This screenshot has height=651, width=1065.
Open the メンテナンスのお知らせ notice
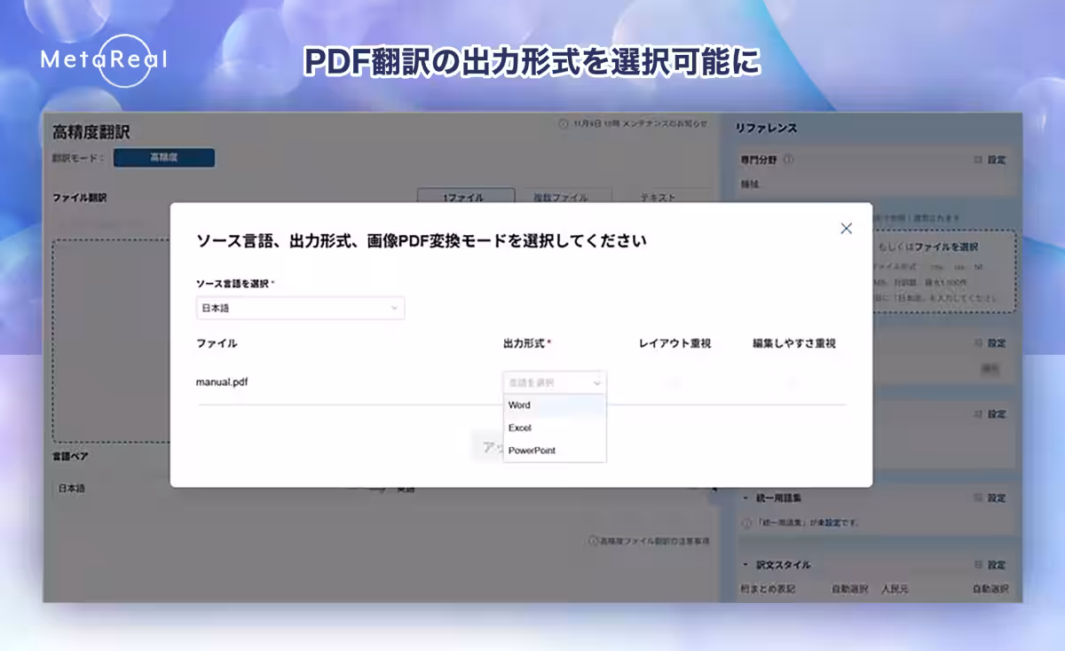click(x=640, y=123)
